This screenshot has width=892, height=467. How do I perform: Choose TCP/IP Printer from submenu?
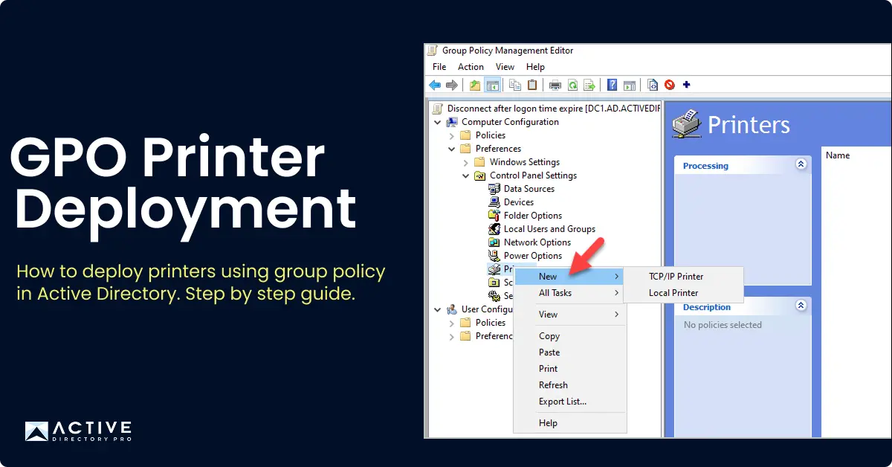(x=682, y=277)
